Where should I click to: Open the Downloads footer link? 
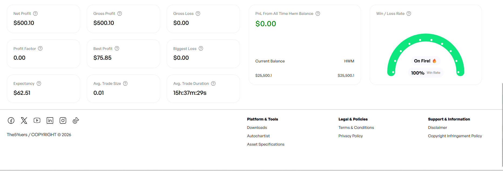257,128
